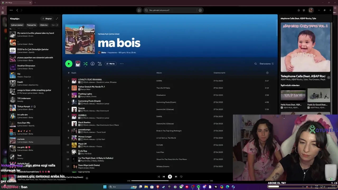Screen dimensions: 338x190
Task: Toggle shuffle in the player bar
Action: point(158,177)
